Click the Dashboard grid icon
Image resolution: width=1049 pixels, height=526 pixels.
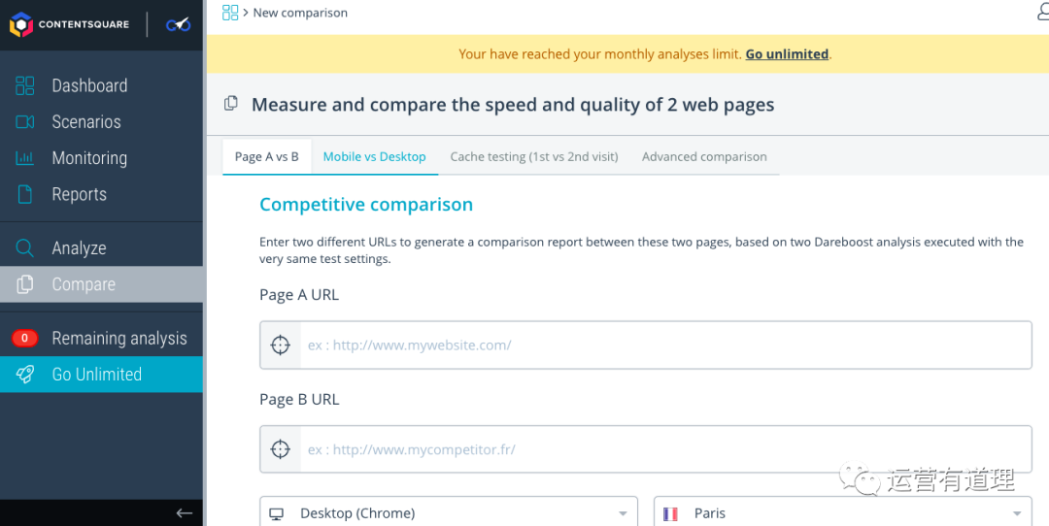pos(25,85)
